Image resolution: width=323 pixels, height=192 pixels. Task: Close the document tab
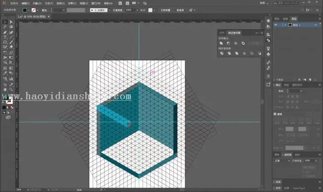49,16
